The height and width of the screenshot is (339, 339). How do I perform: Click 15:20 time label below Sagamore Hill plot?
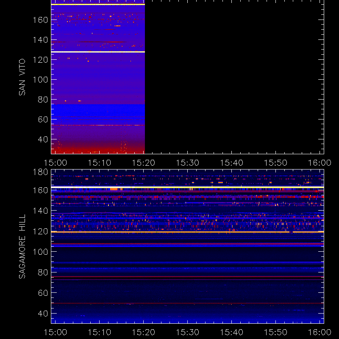pyautogui.click(x=144, y=332)
